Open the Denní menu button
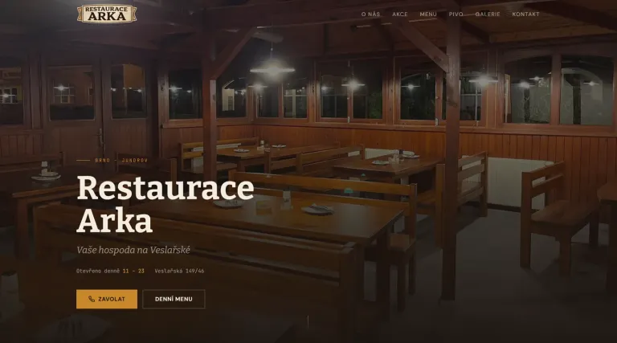The image size is (617, 343). [174, 299]
